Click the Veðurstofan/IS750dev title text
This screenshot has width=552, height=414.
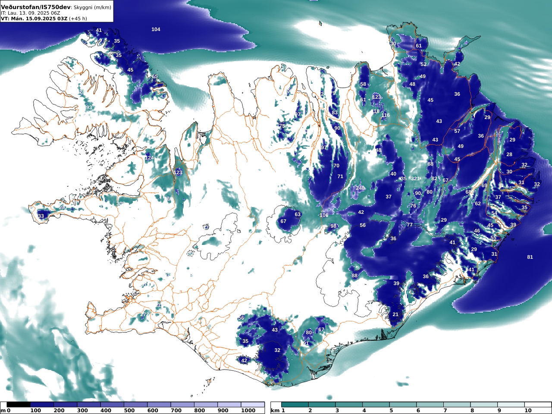pos(35,7)
